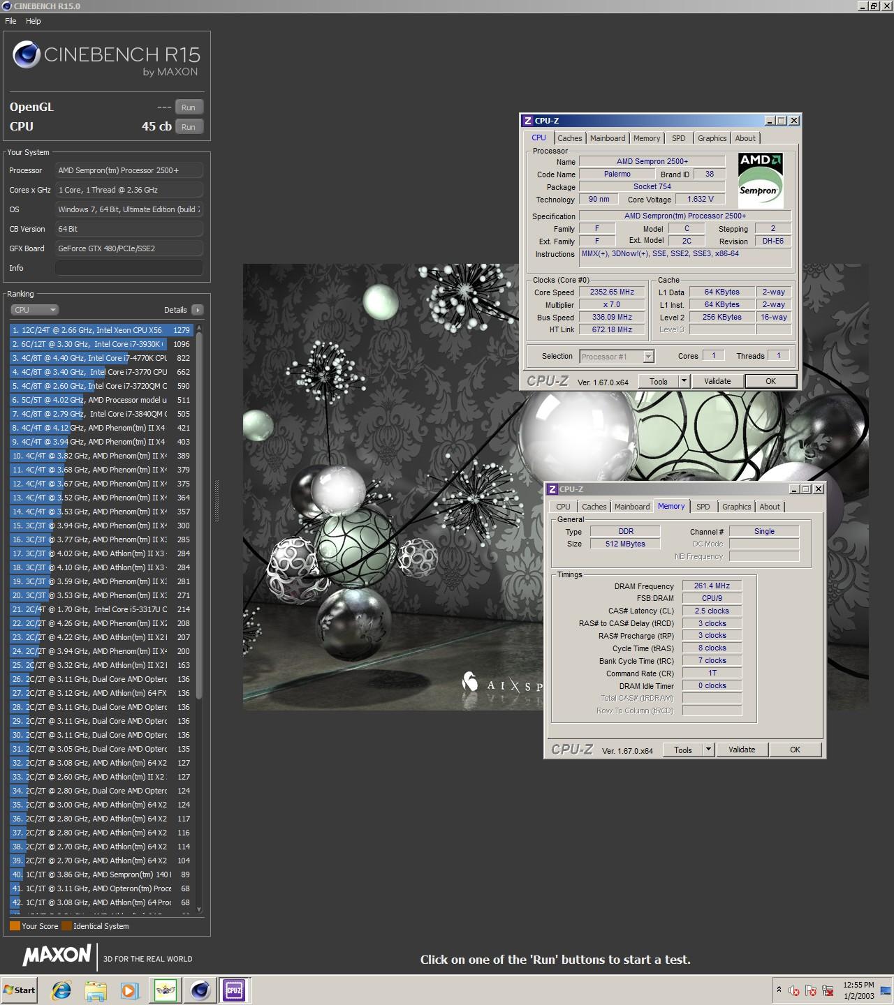Open the File menu

[10, 21]
